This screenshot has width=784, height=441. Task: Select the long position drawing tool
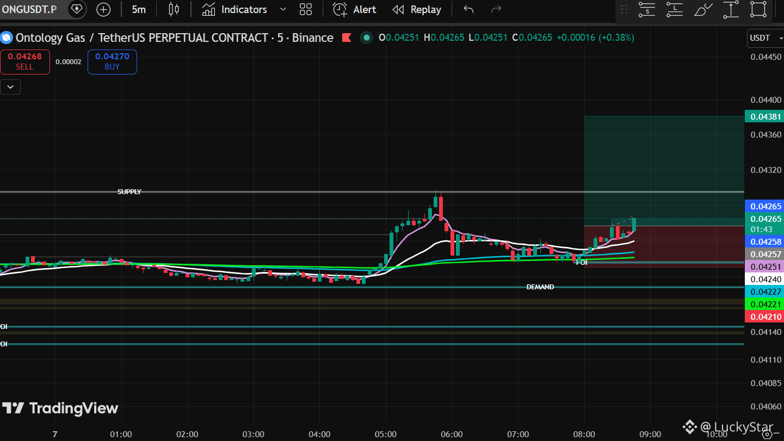pos(675,9)
